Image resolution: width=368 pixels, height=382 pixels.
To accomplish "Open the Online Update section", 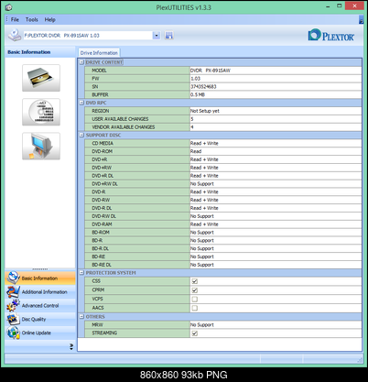I will tap(40, 333).
